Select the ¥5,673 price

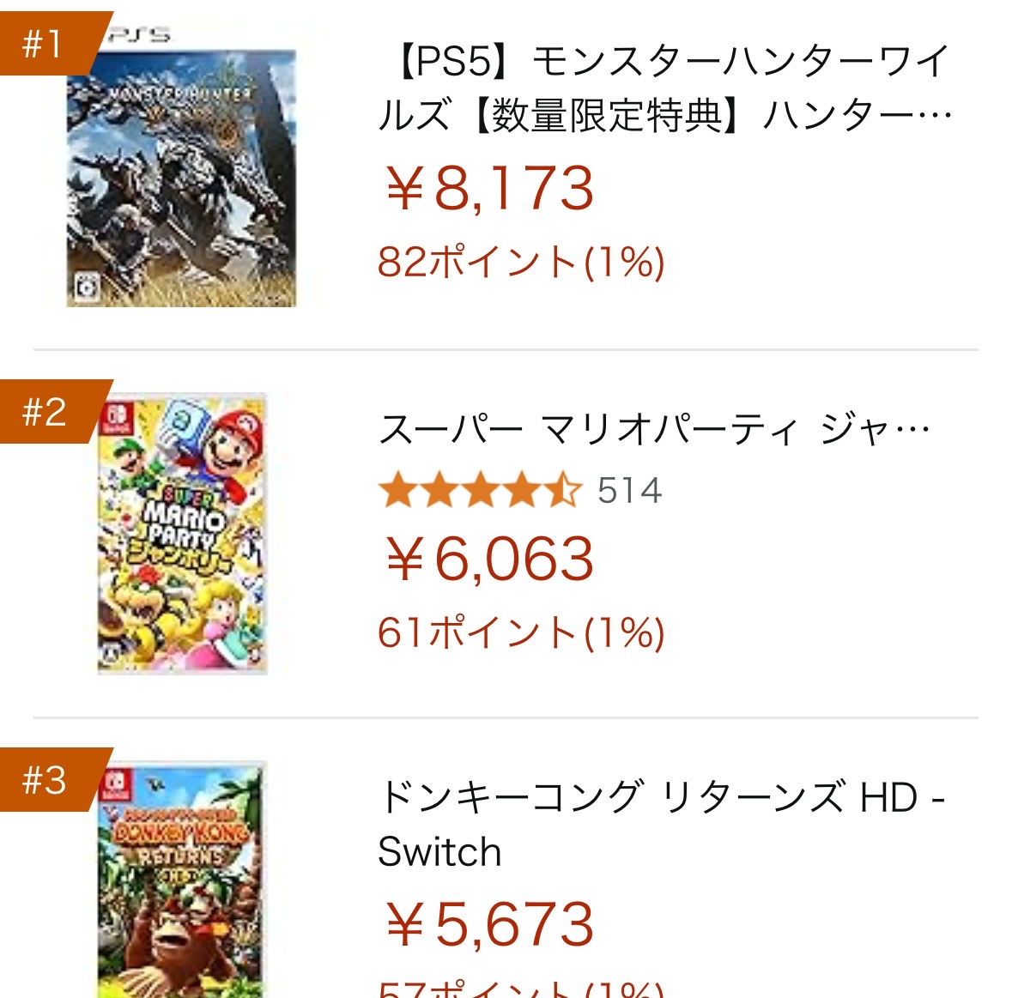[x=488, y=924]
